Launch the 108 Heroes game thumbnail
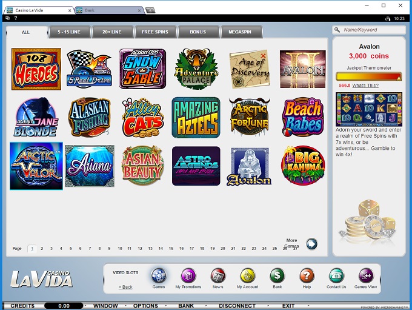 coord(36,69)
